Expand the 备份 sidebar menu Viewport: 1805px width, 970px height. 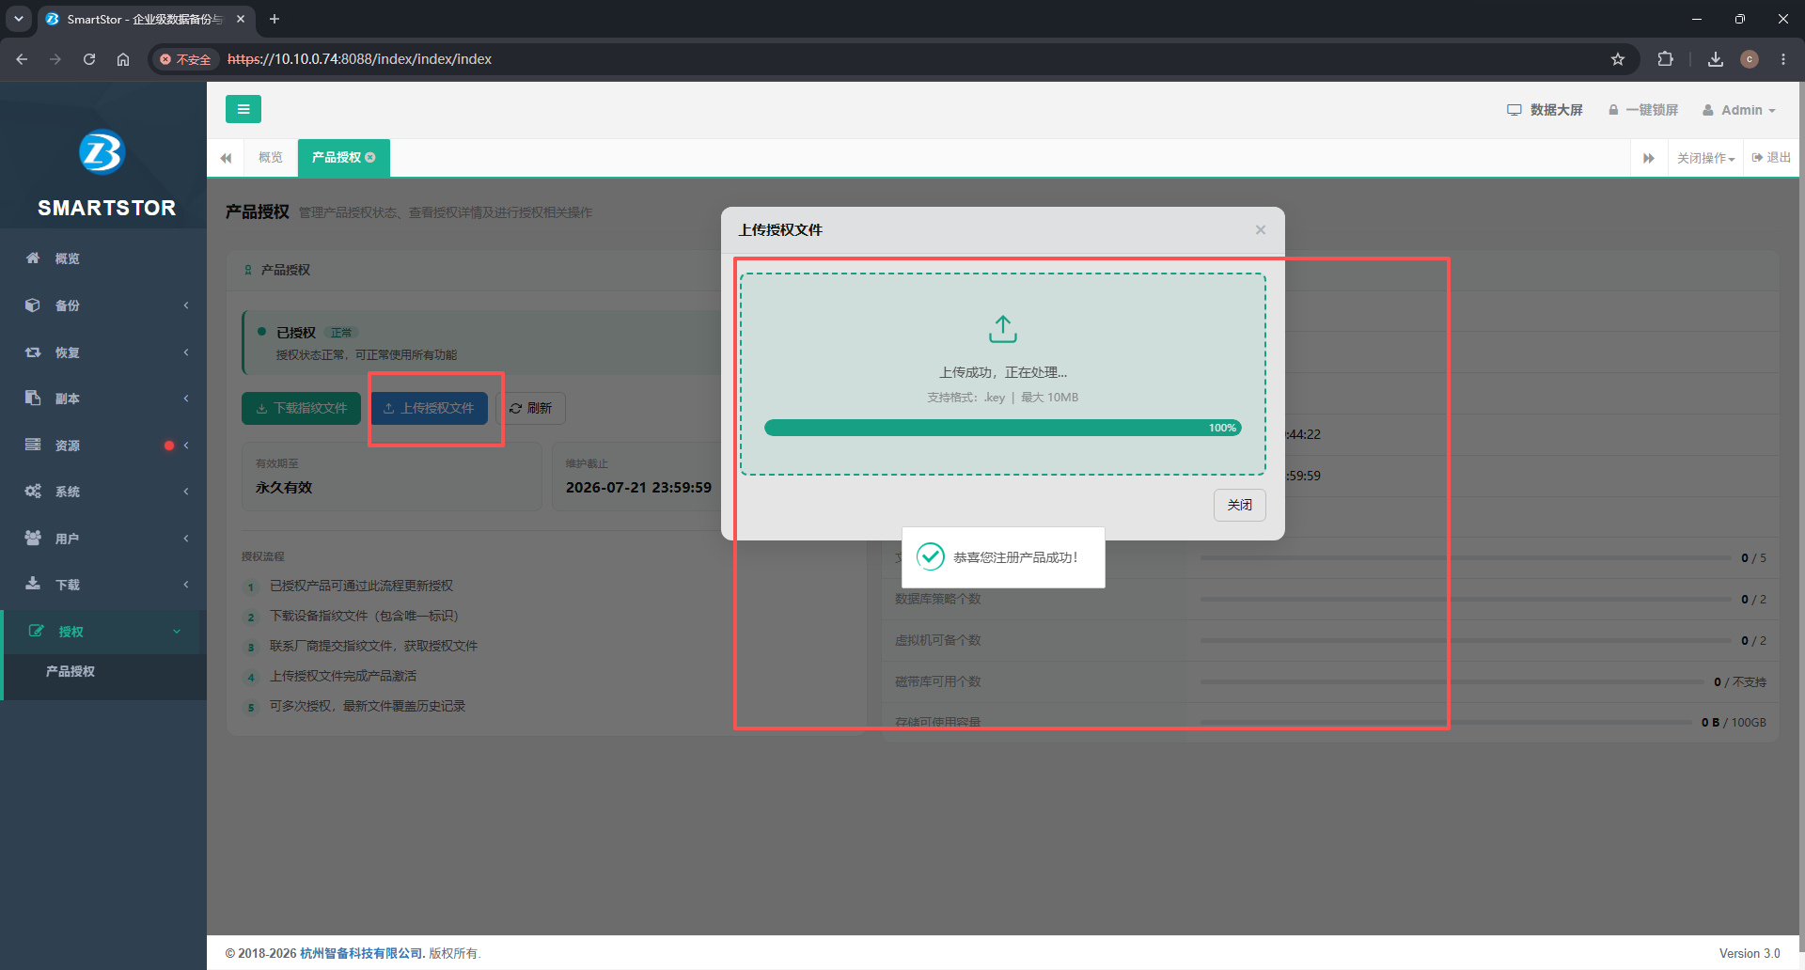pos(103,305)
